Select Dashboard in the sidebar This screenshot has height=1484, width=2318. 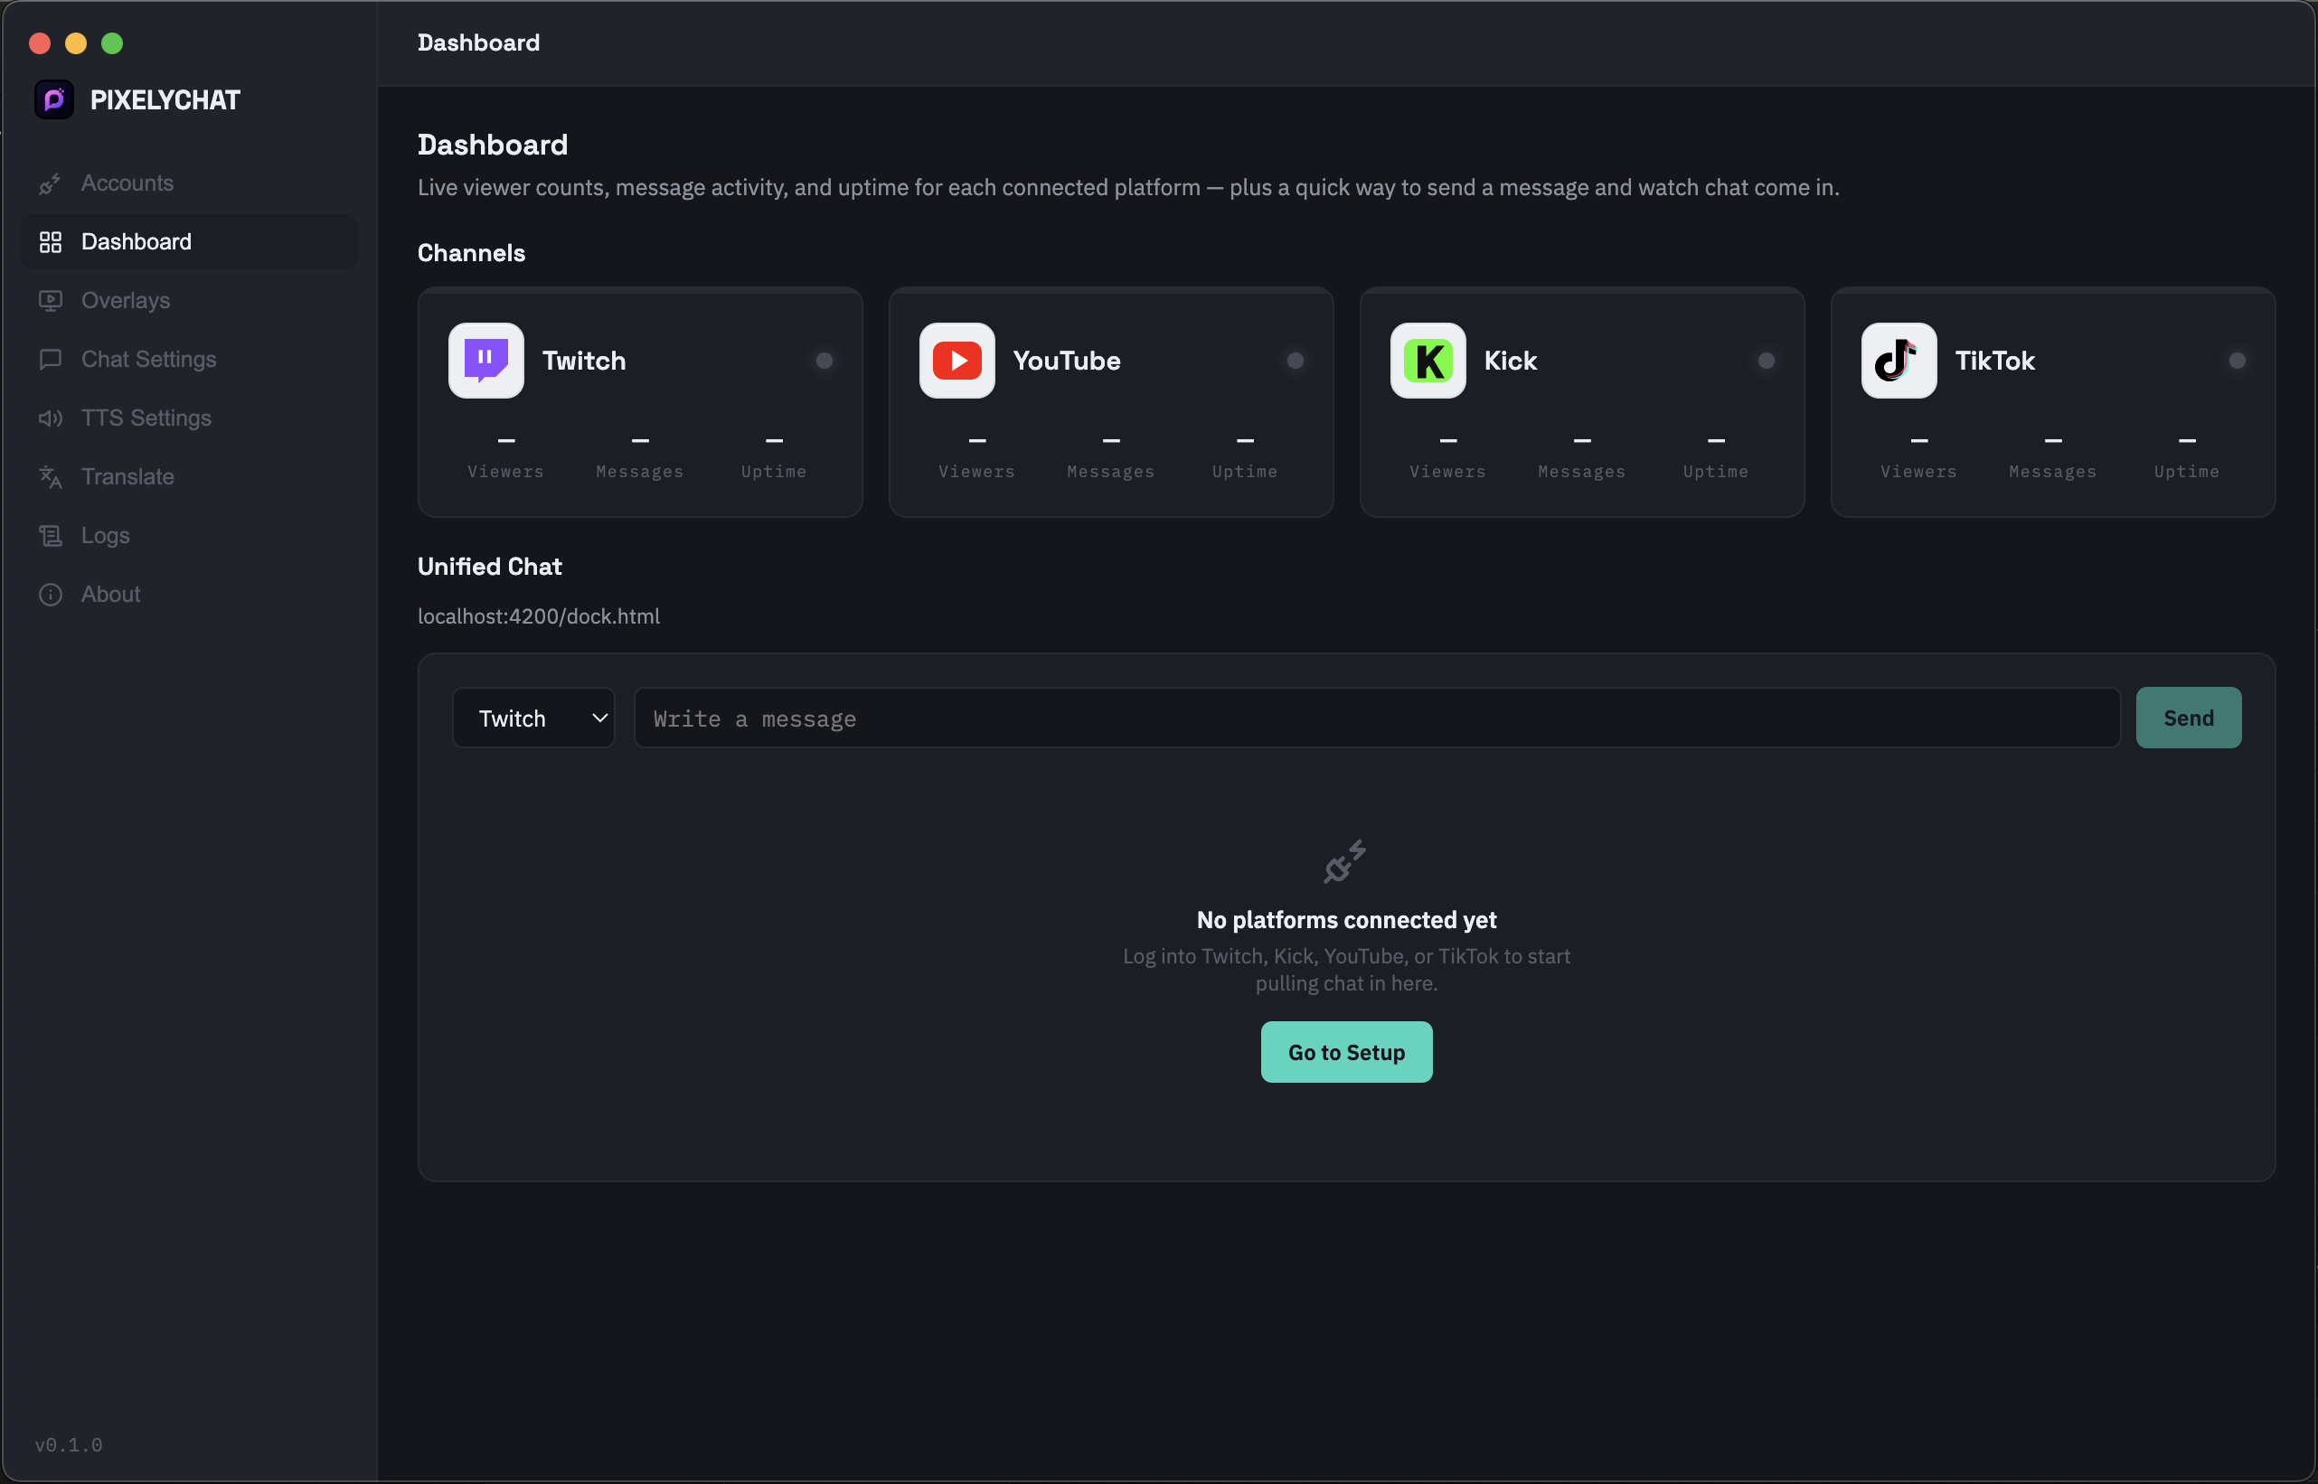click(189, 242)
